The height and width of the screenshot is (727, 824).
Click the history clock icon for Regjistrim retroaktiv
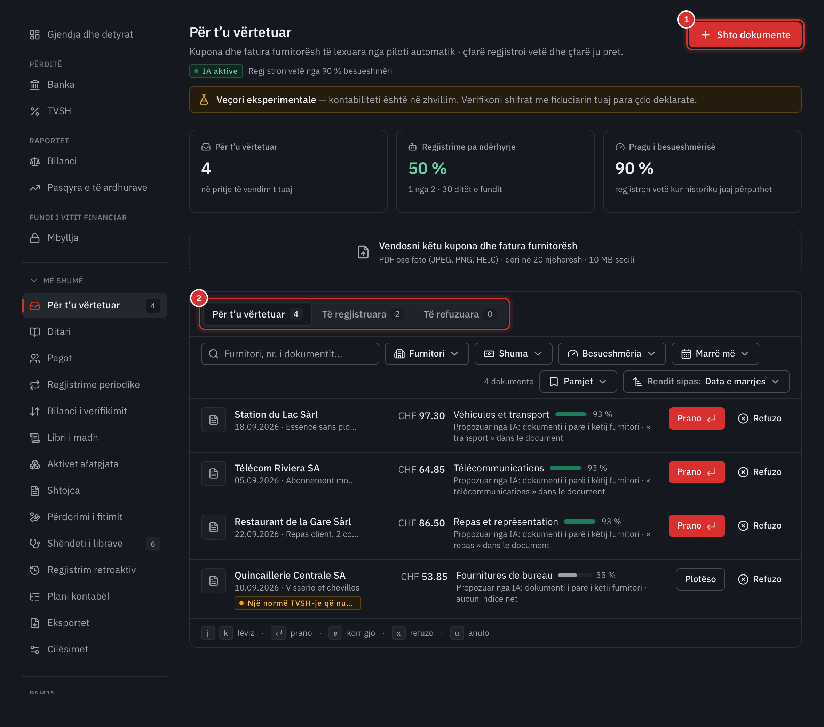35,570
